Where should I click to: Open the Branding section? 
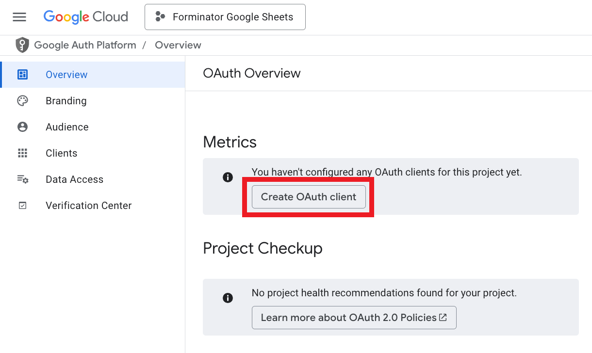click(93, 101)
